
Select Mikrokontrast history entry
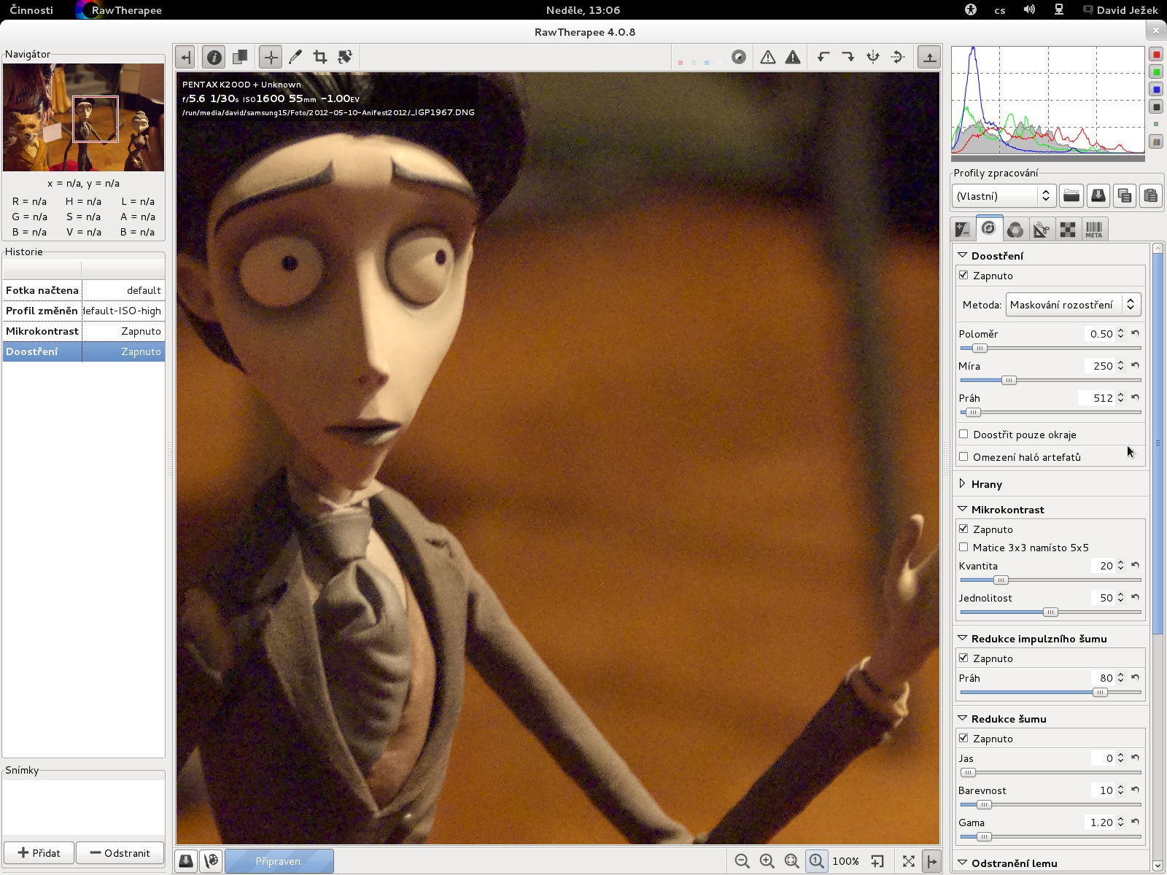[83, 331]
